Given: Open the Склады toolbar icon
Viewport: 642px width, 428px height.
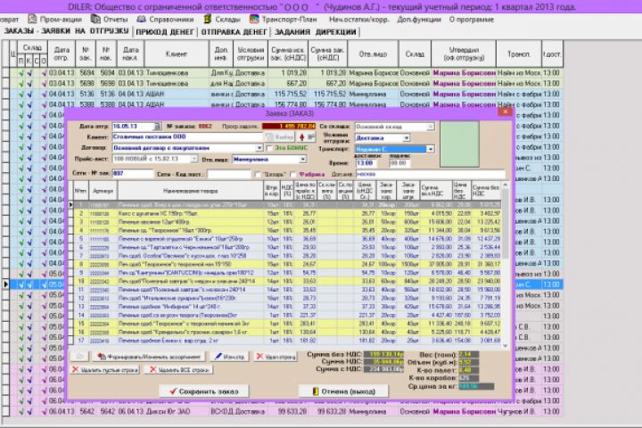Looking at the screenshot, I should click(x=208, y=19).
